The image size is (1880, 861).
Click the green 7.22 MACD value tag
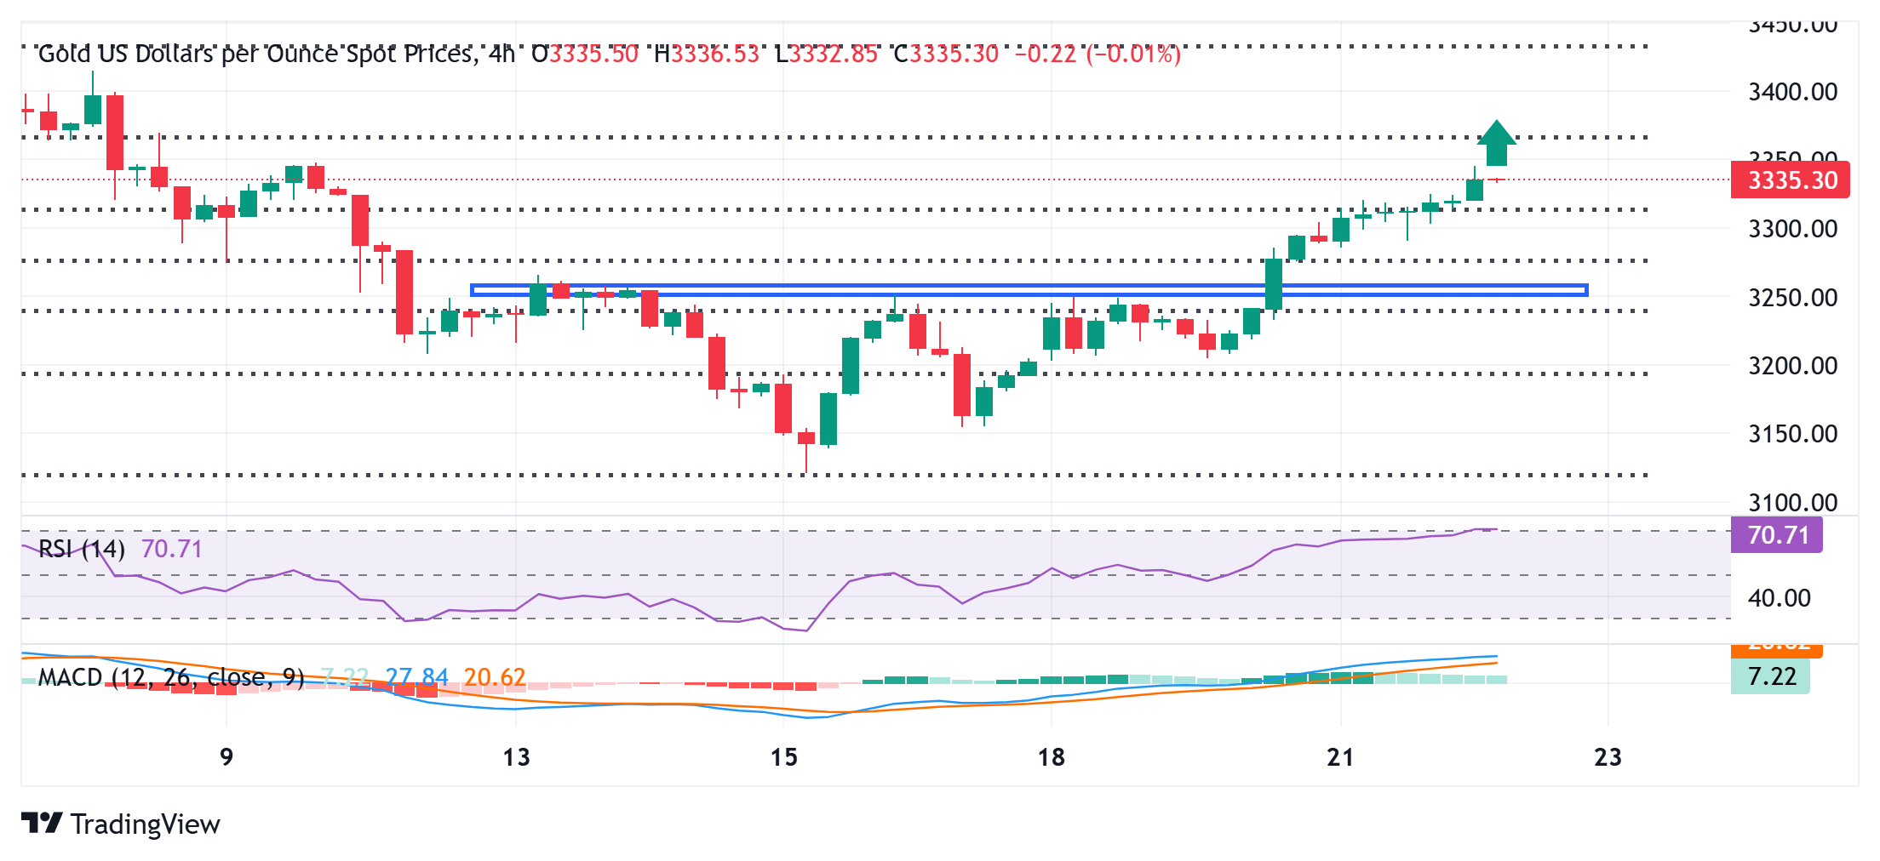[1770, 676]
